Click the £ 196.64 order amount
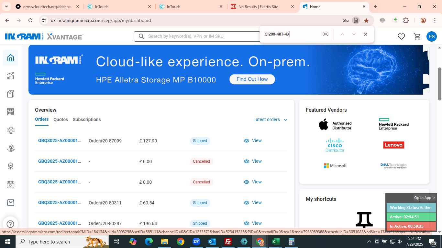This screenshot has height=248, width=442. point(148,223)
